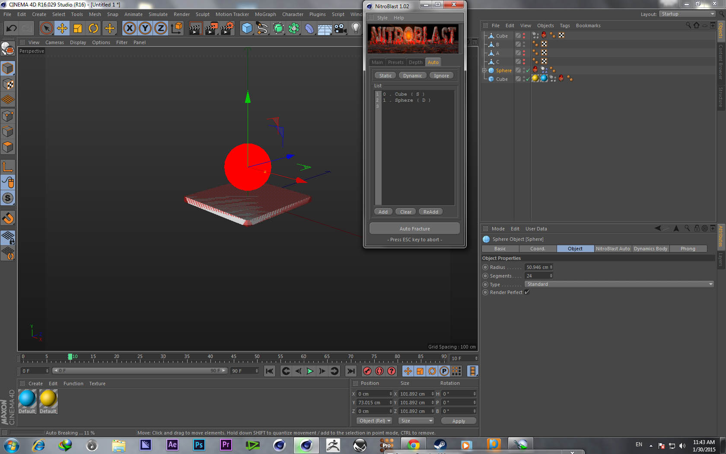The height and width of the screenshot is (454, 726).
Task: Toggle Sphere enabled checkmark in Object Manager
Action: [528, 70]
